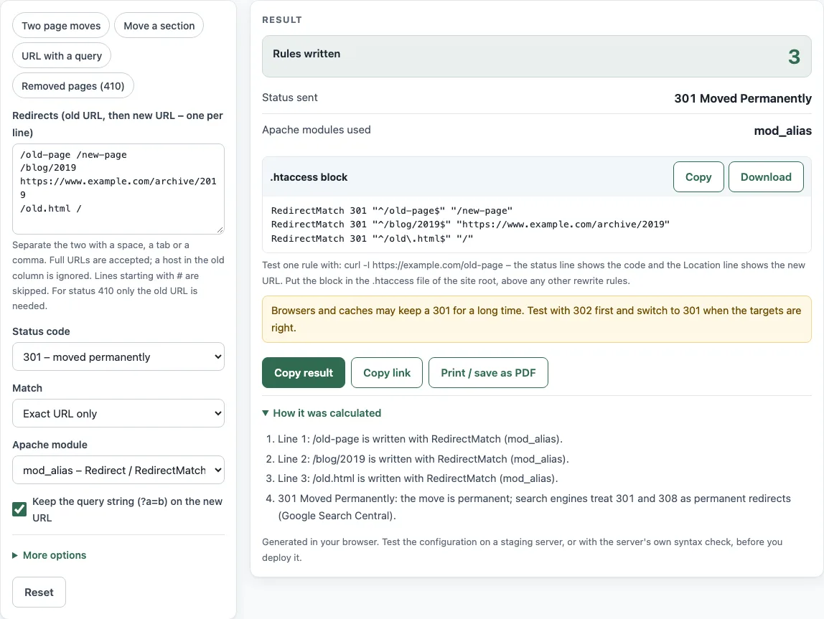Click the RedirectMatch "^/blog/2019$" rule line
Image resolution: width=824 pixels, height=619 pixels.
pyautogui.click(x=470, y=225)
